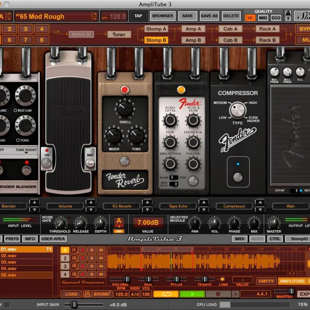The height and width of the screenshot is (310, 310).
Task: Open the Tuner module
Action: (119, 34)
